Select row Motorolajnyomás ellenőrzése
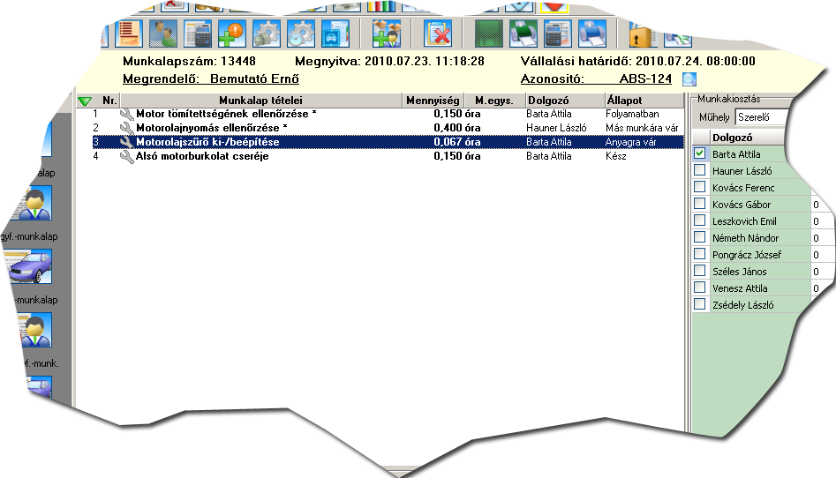Screen dimensions: 836x478 [x=212, y=128]
